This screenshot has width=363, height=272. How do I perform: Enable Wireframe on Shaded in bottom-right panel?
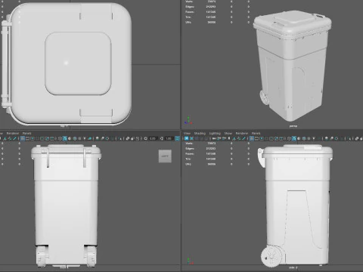tap(304, 138)
